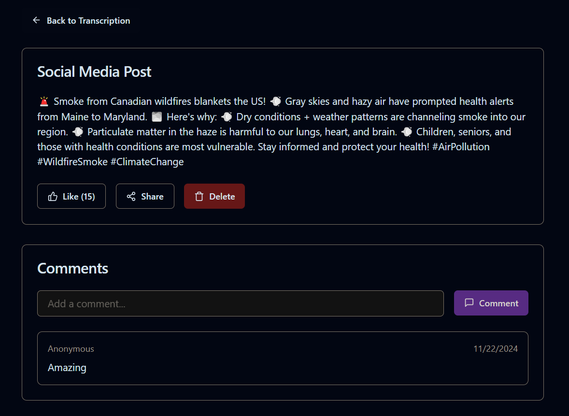Focus the Add a comment field
Screen dimensions: 569x416
pyautogui.click(x=240, y=303)
